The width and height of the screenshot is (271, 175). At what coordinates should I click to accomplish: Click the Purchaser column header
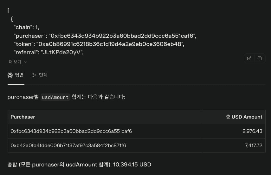[x=23, y=117]
